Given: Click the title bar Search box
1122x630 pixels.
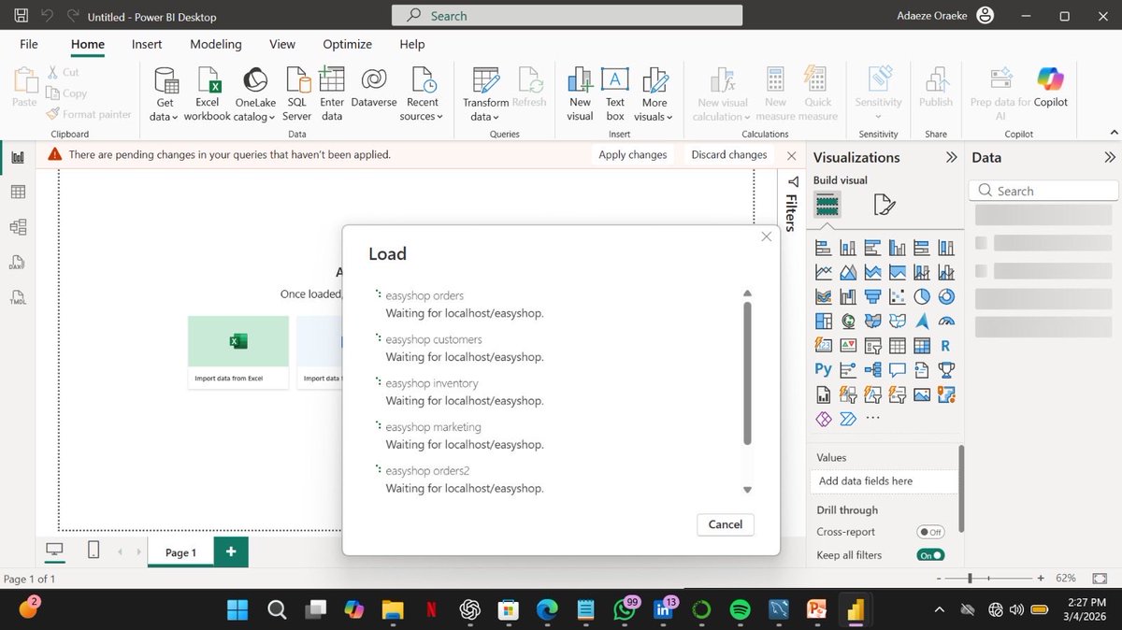Looking at the screenshot, I should coord(568,16).
